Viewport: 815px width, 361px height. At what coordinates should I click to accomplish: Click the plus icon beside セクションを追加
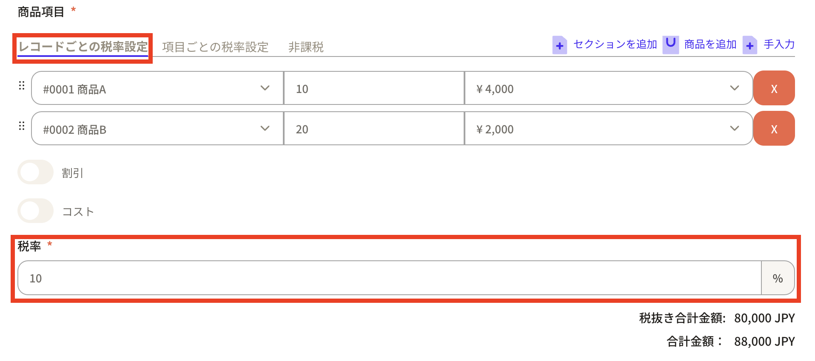559,45
